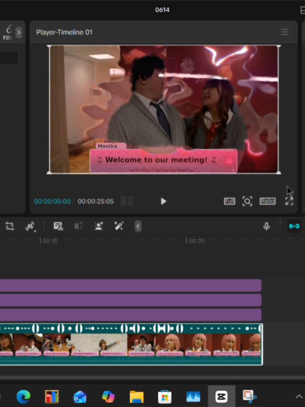Click the search field in the left panel
This screenshot has width=305, height=407.
9,58
